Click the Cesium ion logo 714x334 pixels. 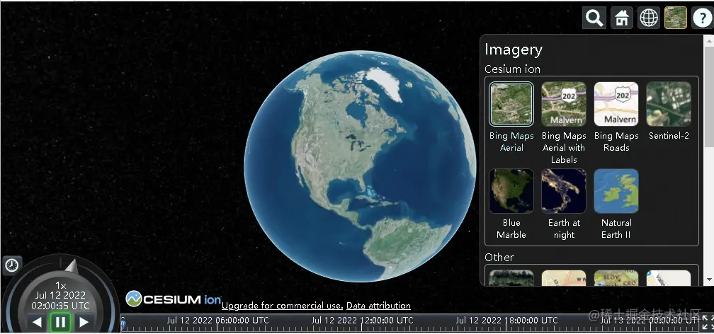(x=173, y=299)
